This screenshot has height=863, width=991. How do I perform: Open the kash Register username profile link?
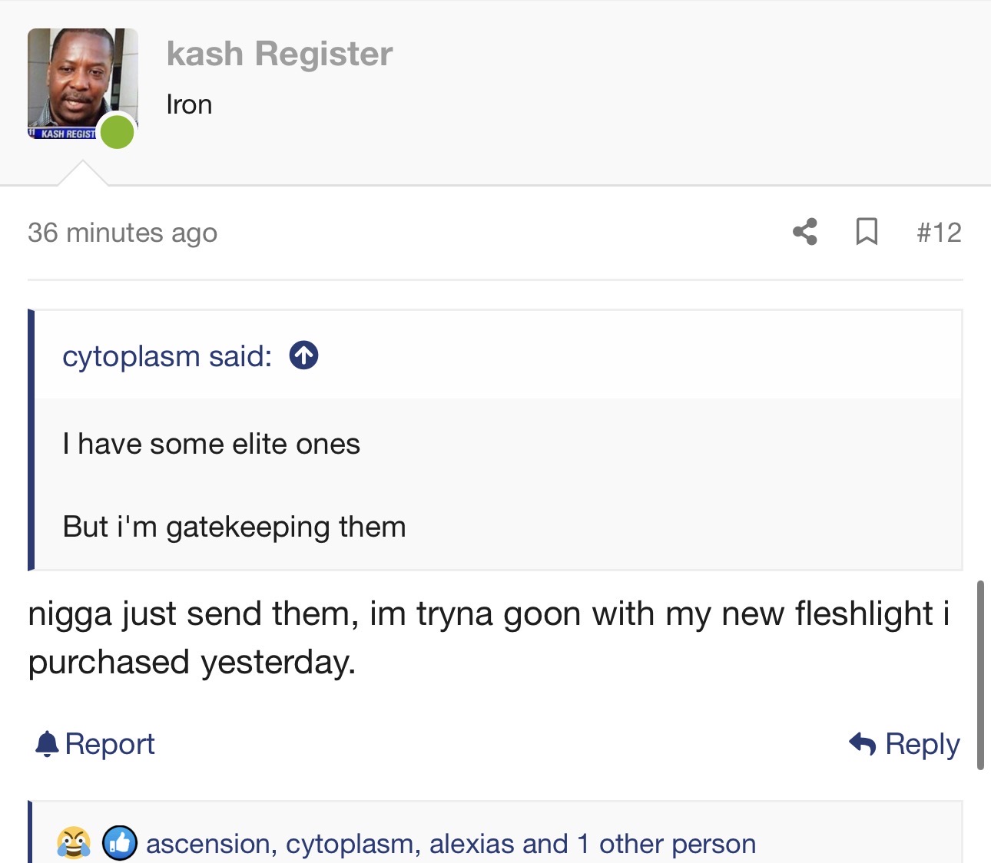point(279,54)
